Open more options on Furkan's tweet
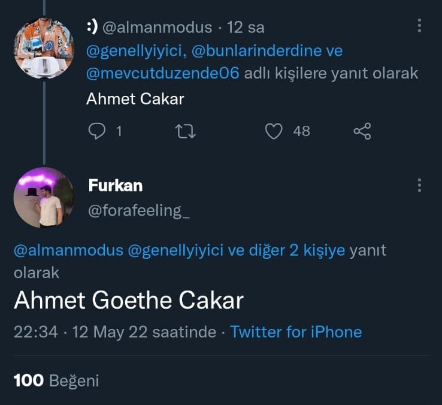 419,185
